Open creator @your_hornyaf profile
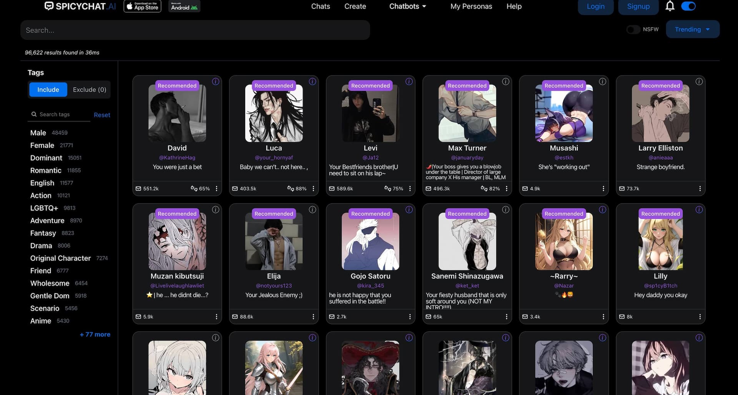The image size is (738, 395). click(274, 157)
